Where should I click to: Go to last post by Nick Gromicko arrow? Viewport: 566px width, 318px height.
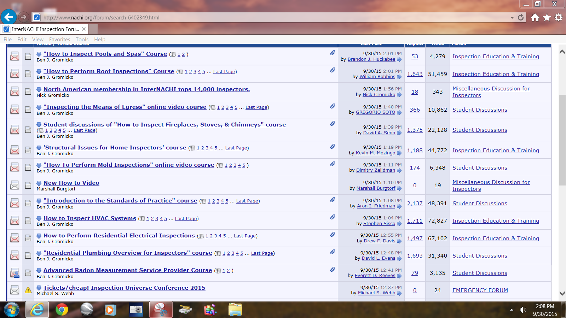coord(399,95)
